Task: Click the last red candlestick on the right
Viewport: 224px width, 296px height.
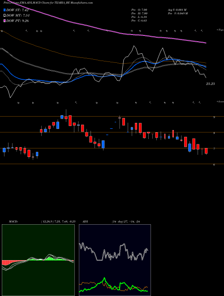Action: 206,151
